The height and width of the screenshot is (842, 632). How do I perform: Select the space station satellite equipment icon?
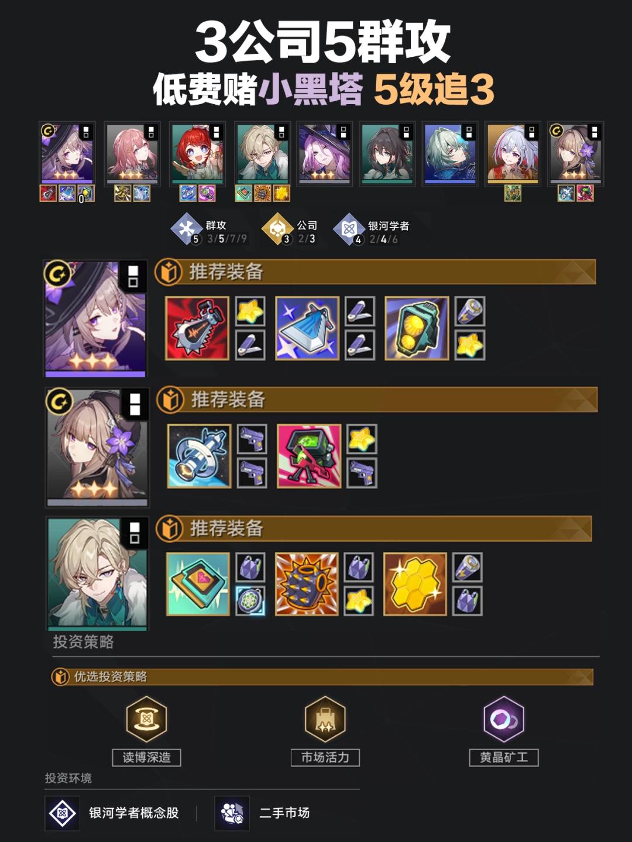200,456
